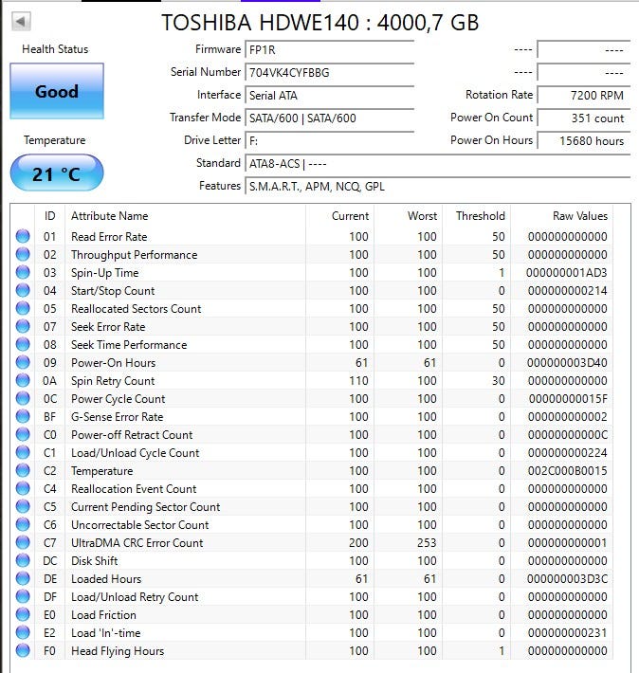The width and height of the screenshot is (639, 673).
Task: Click the status orb for Current Pending Sector Count
Action: pos(23,506)
